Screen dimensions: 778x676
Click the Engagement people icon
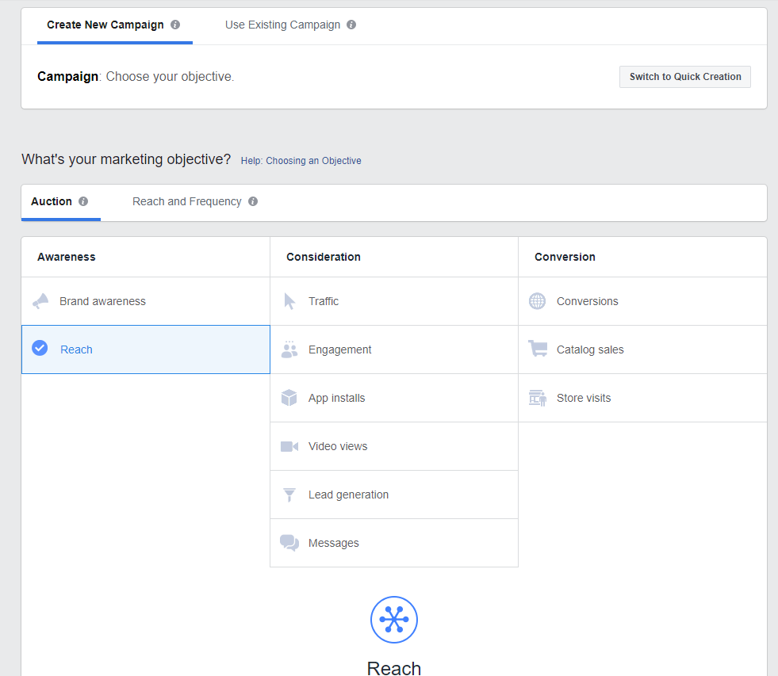289,349
